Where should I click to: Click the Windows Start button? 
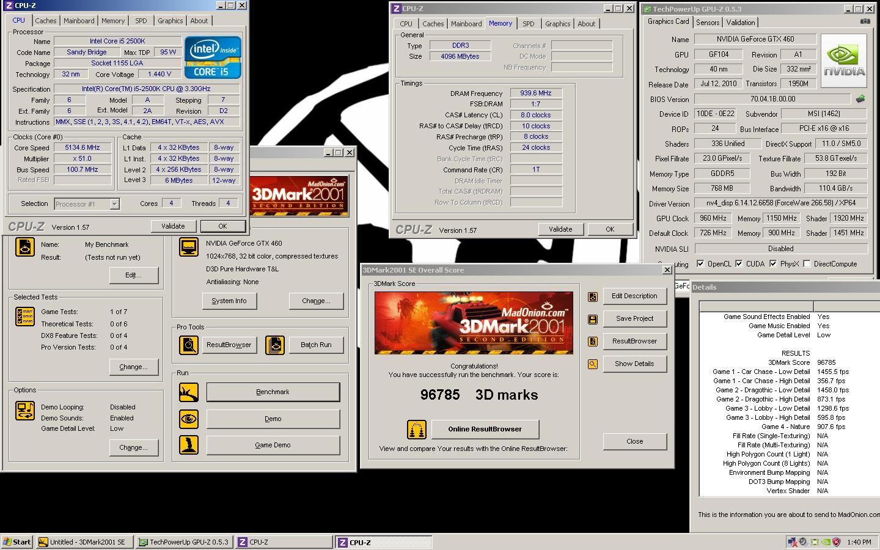[x=17, y=542]
